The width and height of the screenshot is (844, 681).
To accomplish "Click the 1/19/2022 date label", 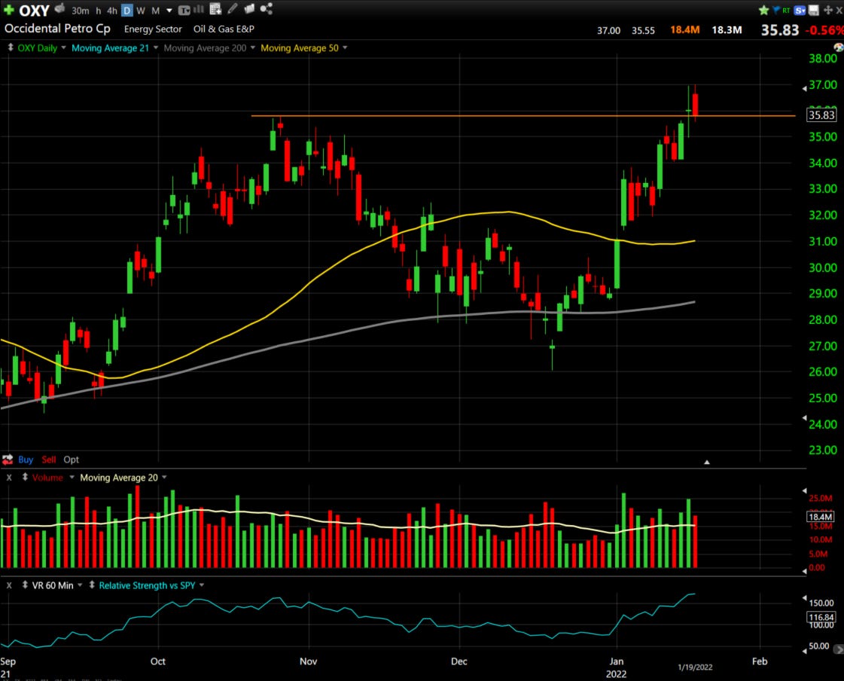I will 695,667.
